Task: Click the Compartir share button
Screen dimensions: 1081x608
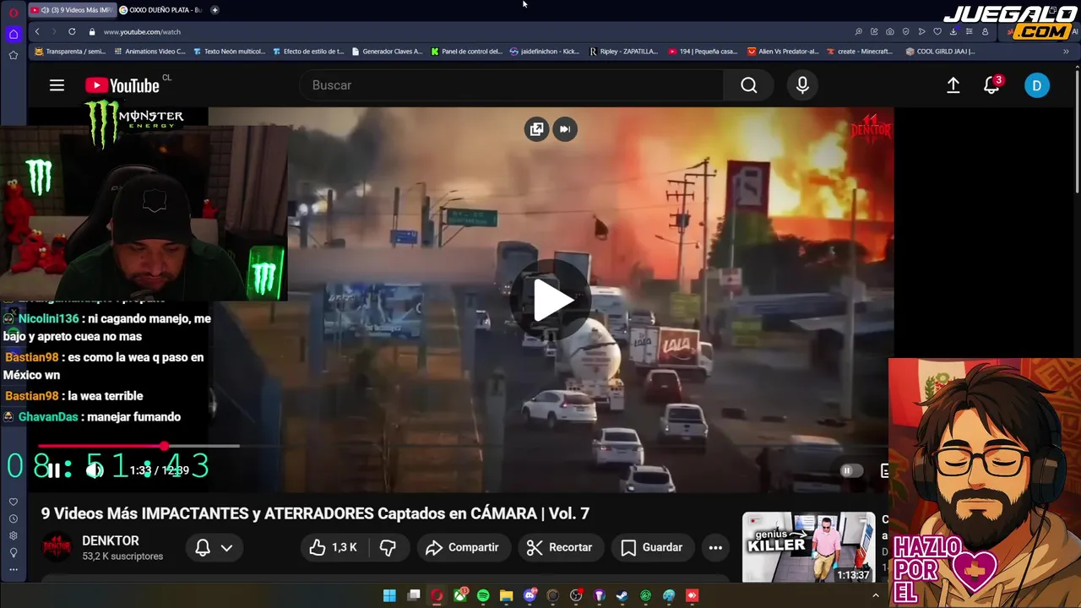Action: pyautogui.click(x=463, y=547)
